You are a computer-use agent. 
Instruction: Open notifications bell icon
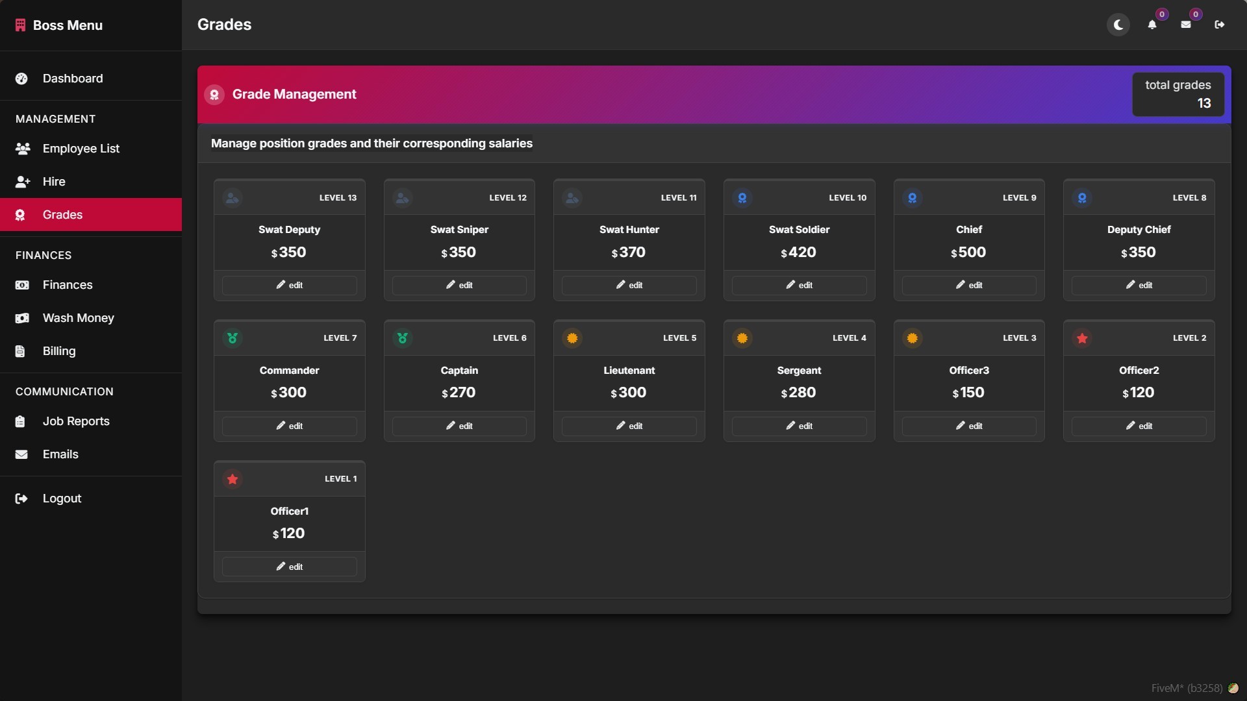[1152, 25]
